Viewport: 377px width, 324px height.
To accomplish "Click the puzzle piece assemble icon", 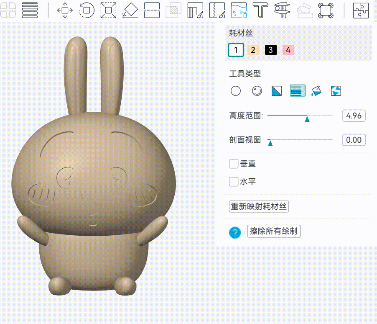I will pyautogui.click(x=361, y=10).
